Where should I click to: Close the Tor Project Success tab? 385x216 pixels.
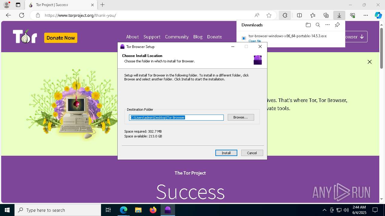coord(93,5)
